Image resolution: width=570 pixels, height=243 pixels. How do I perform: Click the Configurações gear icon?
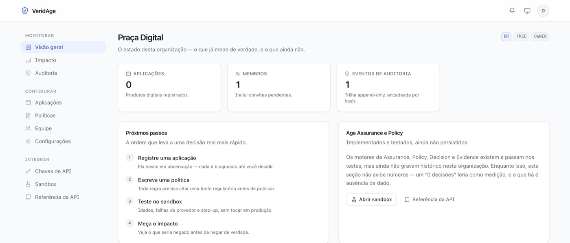28,142
